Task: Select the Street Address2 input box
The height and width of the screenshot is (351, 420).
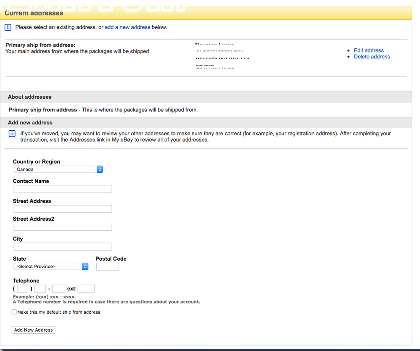Action: pos(63,227)
